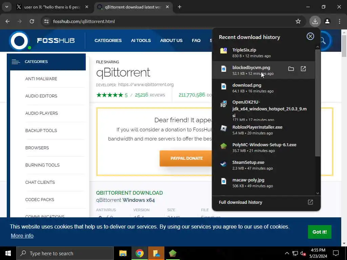Click the download.png image file icon
Viewport: 347px width, 260px height.
point(224,86)
